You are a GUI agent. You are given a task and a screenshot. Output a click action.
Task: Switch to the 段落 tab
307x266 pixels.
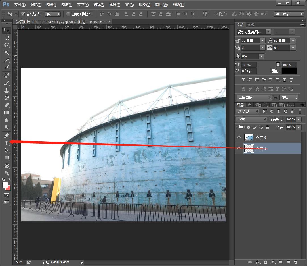251,25
